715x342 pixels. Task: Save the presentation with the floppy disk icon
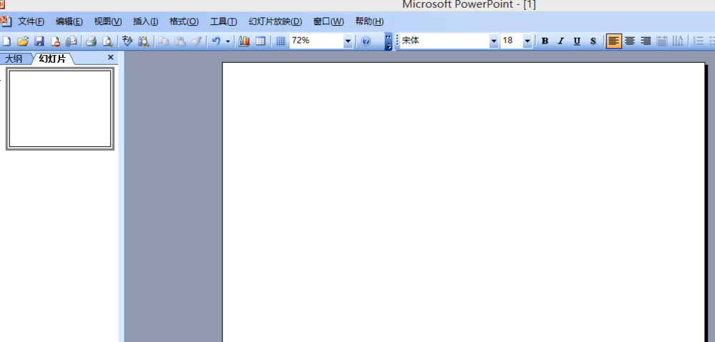(39, 41)
